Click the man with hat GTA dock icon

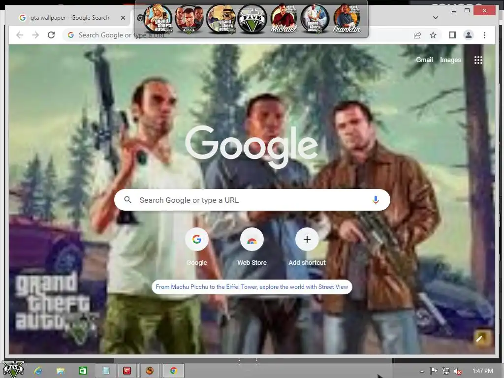(x=221, y=19)
